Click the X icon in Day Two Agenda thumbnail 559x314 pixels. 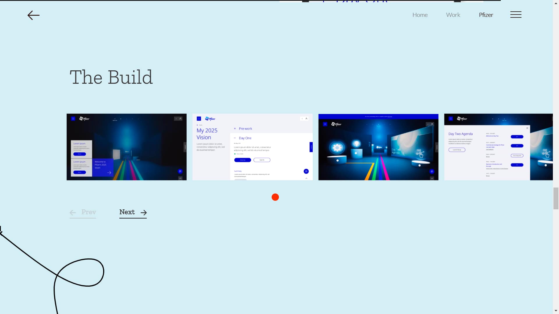point(527,128)
